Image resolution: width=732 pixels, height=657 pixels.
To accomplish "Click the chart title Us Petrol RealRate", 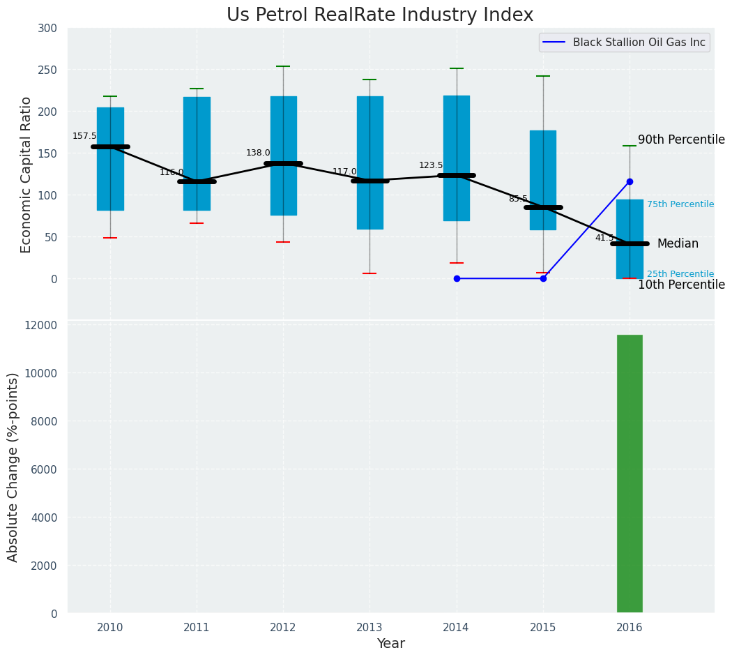I will [x=380, y=15].
